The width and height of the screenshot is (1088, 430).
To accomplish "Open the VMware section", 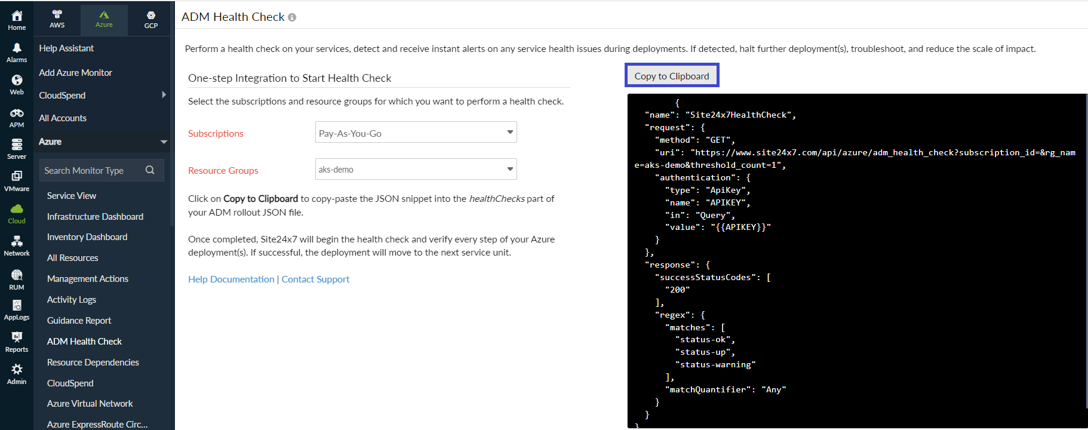I will [x=17, y=182].
